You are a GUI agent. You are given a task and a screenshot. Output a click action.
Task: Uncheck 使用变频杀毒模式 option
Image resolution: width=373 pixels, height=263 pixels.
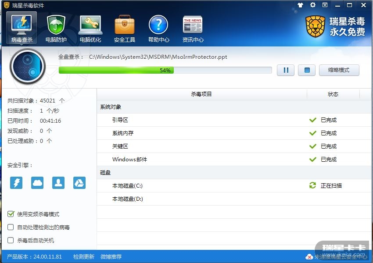click(11, 214)
